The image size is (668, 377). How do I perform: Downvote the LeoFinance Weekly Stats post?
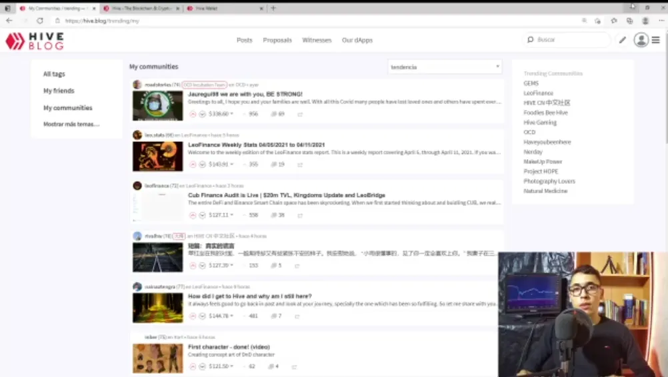point(203,165)
